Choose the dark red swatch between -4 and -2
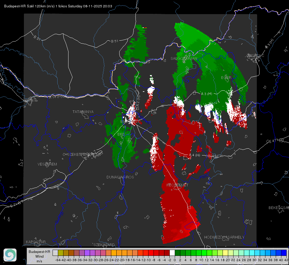Image resolution: width=289 pixels, height=265 pixels. [x=167, y=253]
